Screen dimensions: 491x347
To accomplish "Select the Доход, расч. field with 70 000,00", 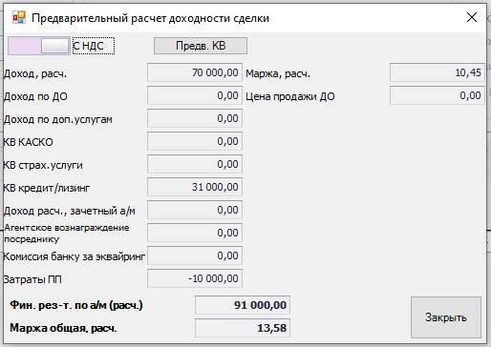I will (x=195, y=72).
